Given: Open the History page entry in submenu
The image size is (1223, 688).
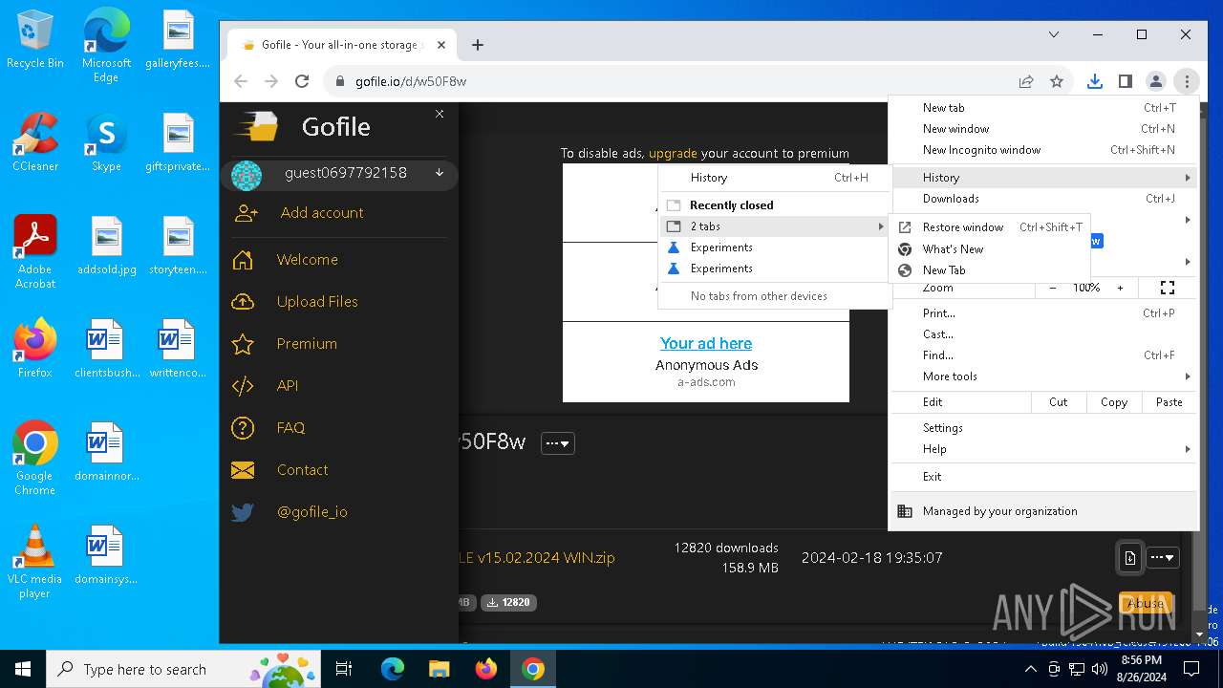Looking at the screenshot, I should pyautogui.click(x=775, y=178).
